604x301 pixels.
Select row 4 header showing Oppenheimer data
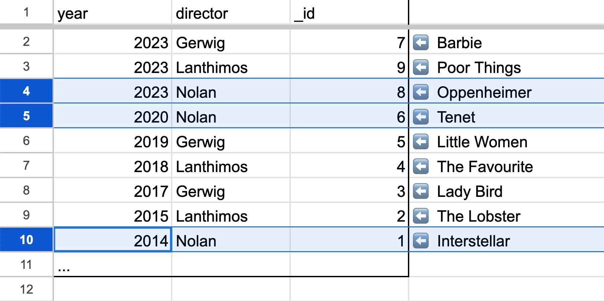point(26,92)
